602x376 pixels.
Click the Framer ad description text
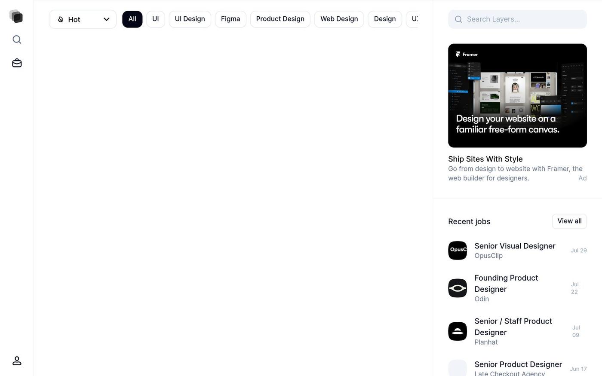(x=515, y=174)
